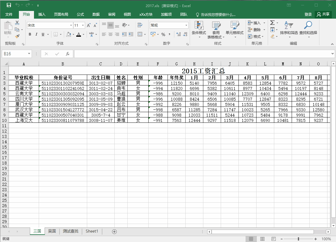Click the zoom in plus button

[316, 239]
